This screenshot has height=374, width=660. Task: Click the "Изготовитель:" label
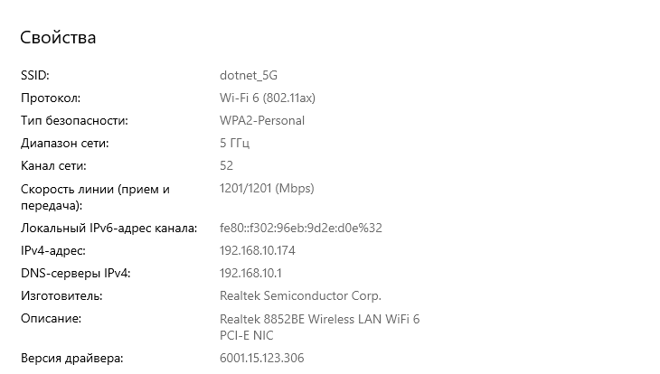coord(61,295)
